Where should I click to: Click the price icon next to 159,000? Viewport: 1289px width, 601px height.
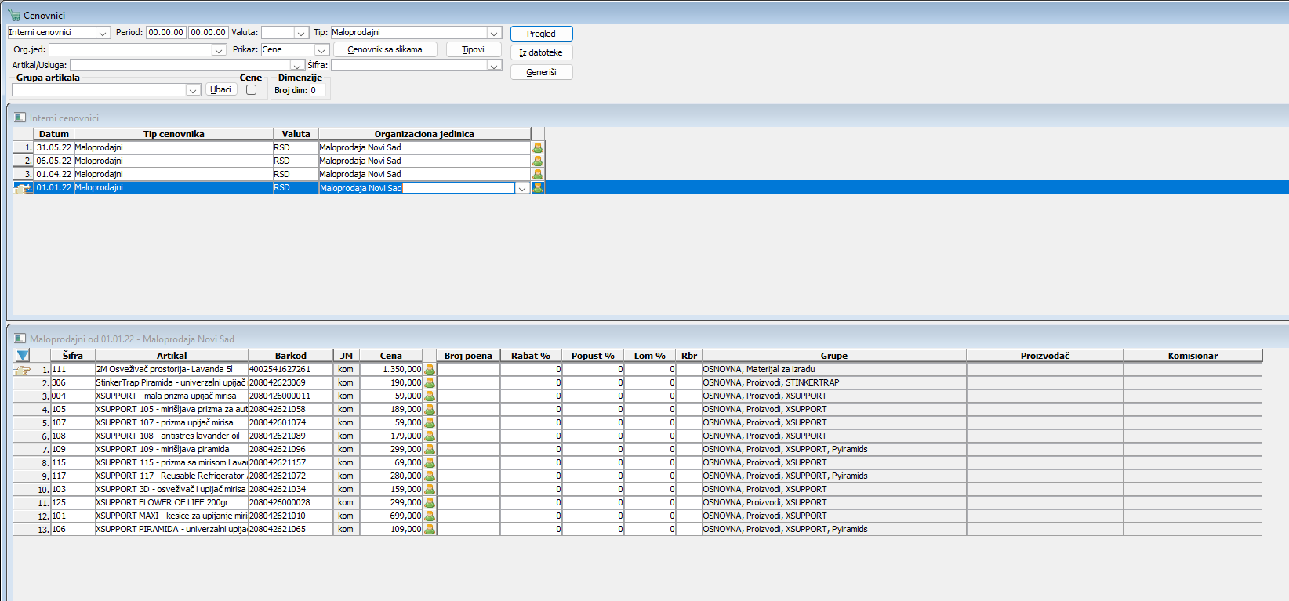[x=430, y=489]
